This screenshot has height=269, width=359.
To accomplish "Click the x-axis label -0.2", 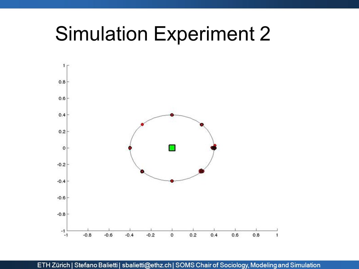I will [x=150, y=235].
